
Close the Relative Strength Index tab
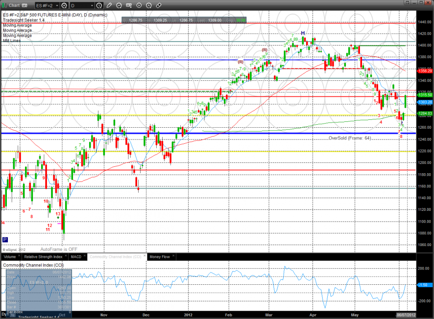pos(66,256)
